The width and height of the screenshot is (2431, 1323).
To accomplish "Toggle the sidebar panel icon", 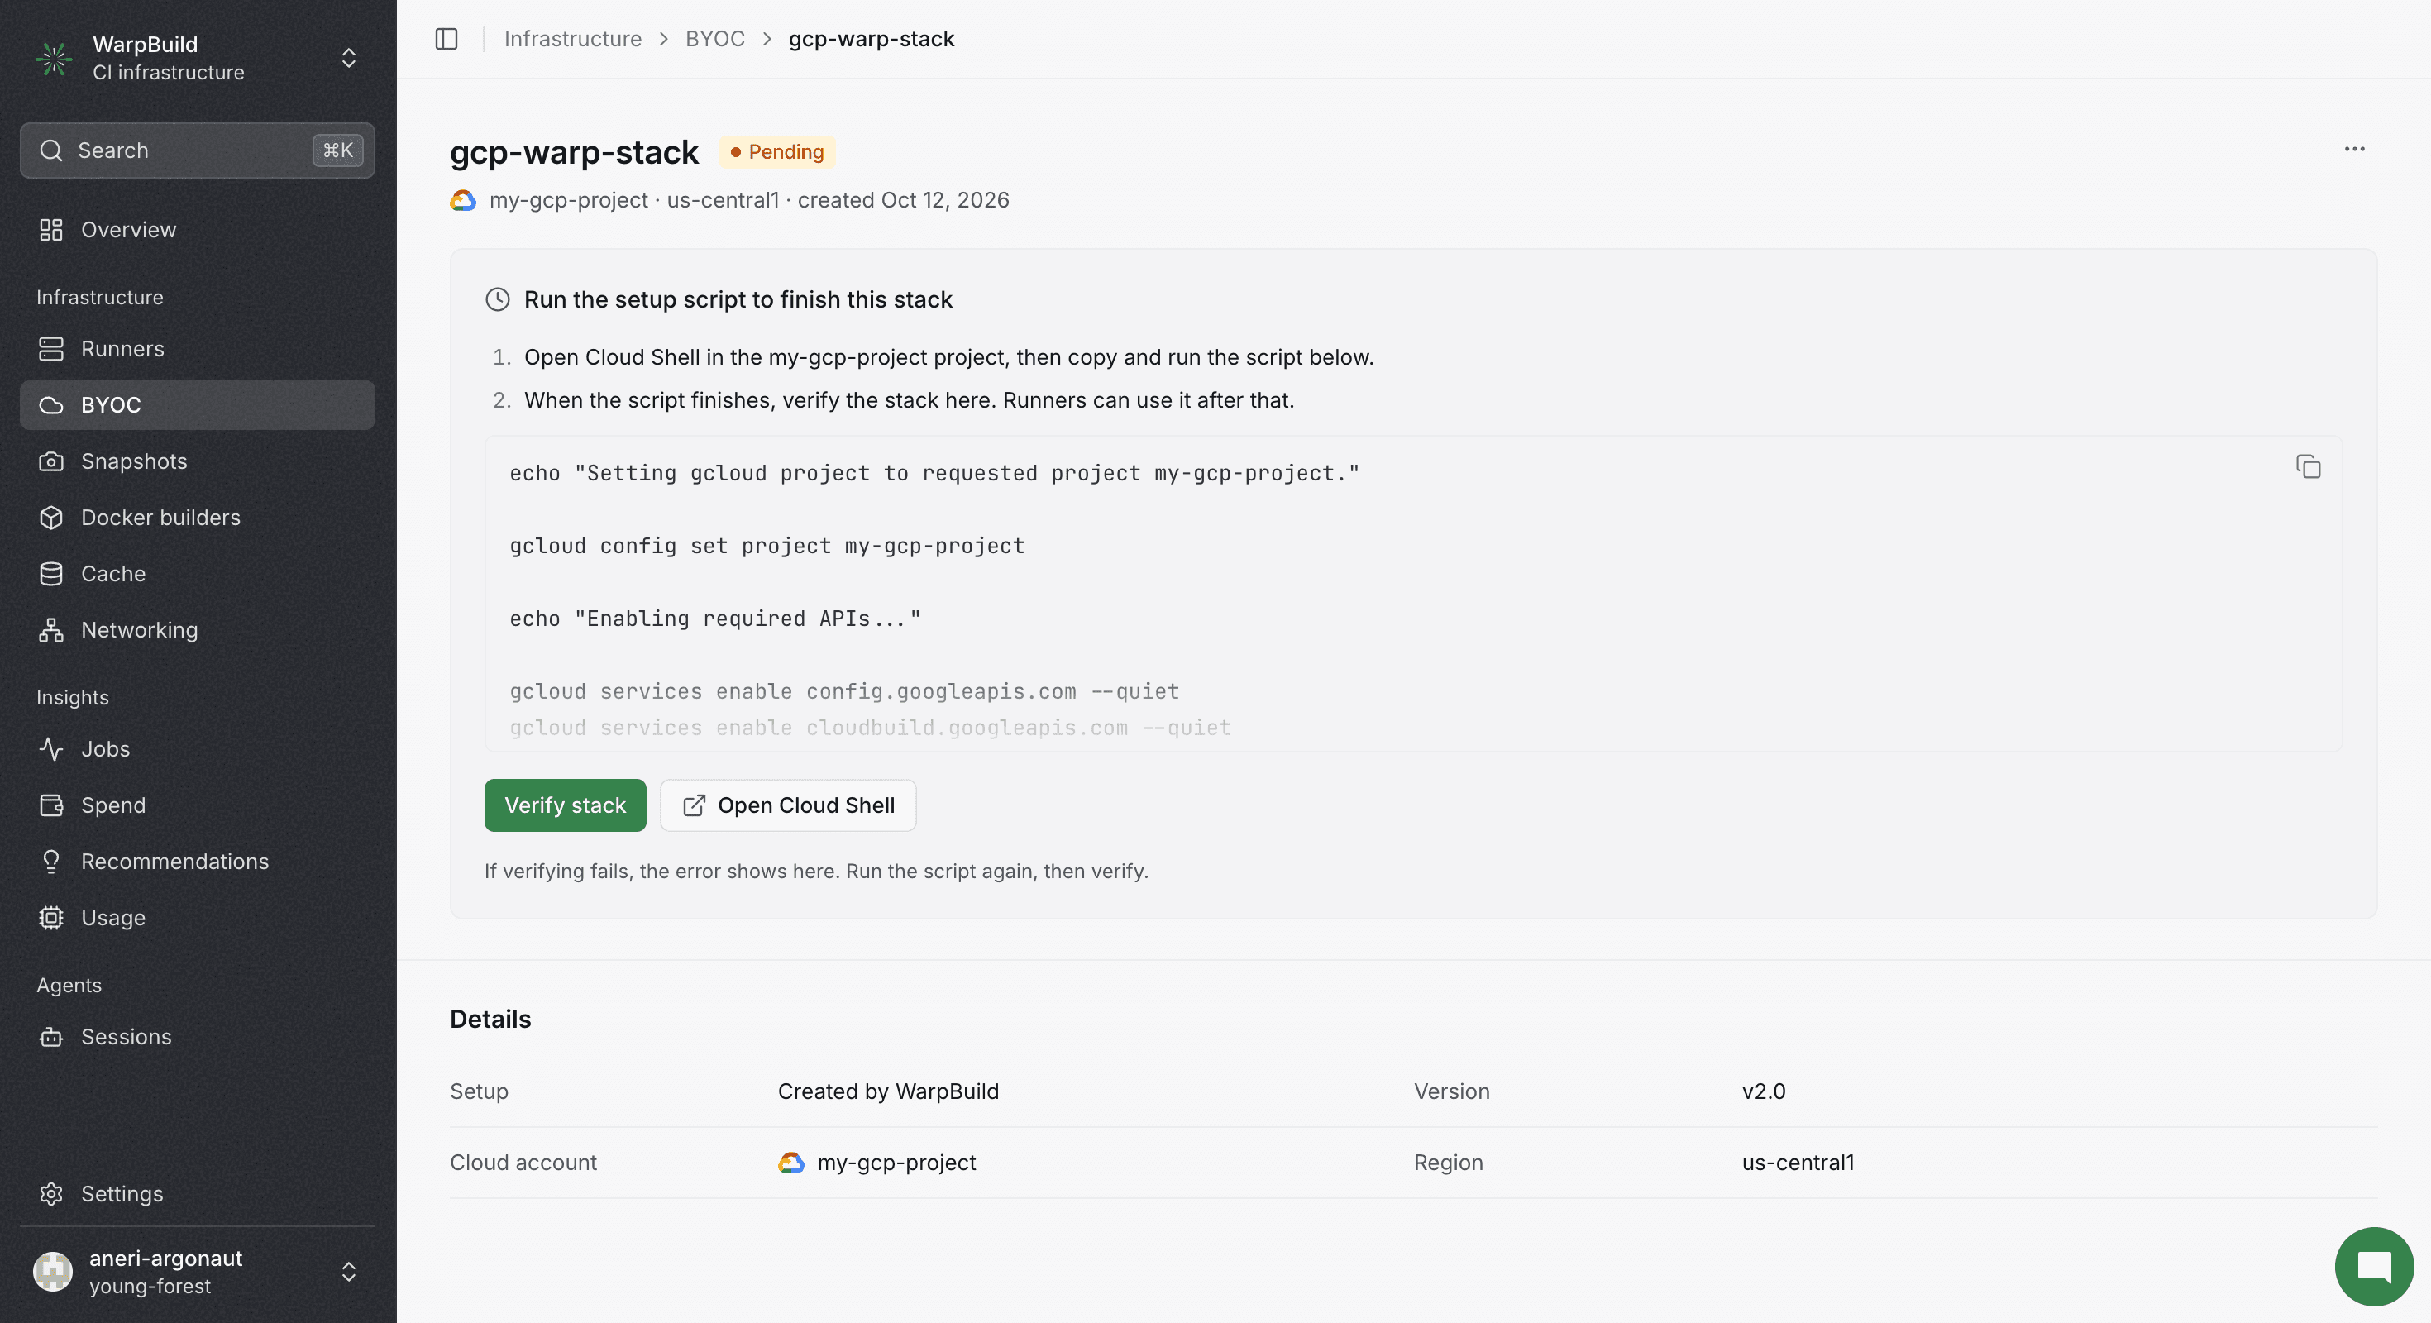I will pyautogui.click(x=447, y=39).
